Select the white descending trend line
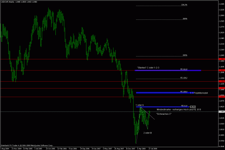Screen dimensions: 225x150 pos(148,113)
